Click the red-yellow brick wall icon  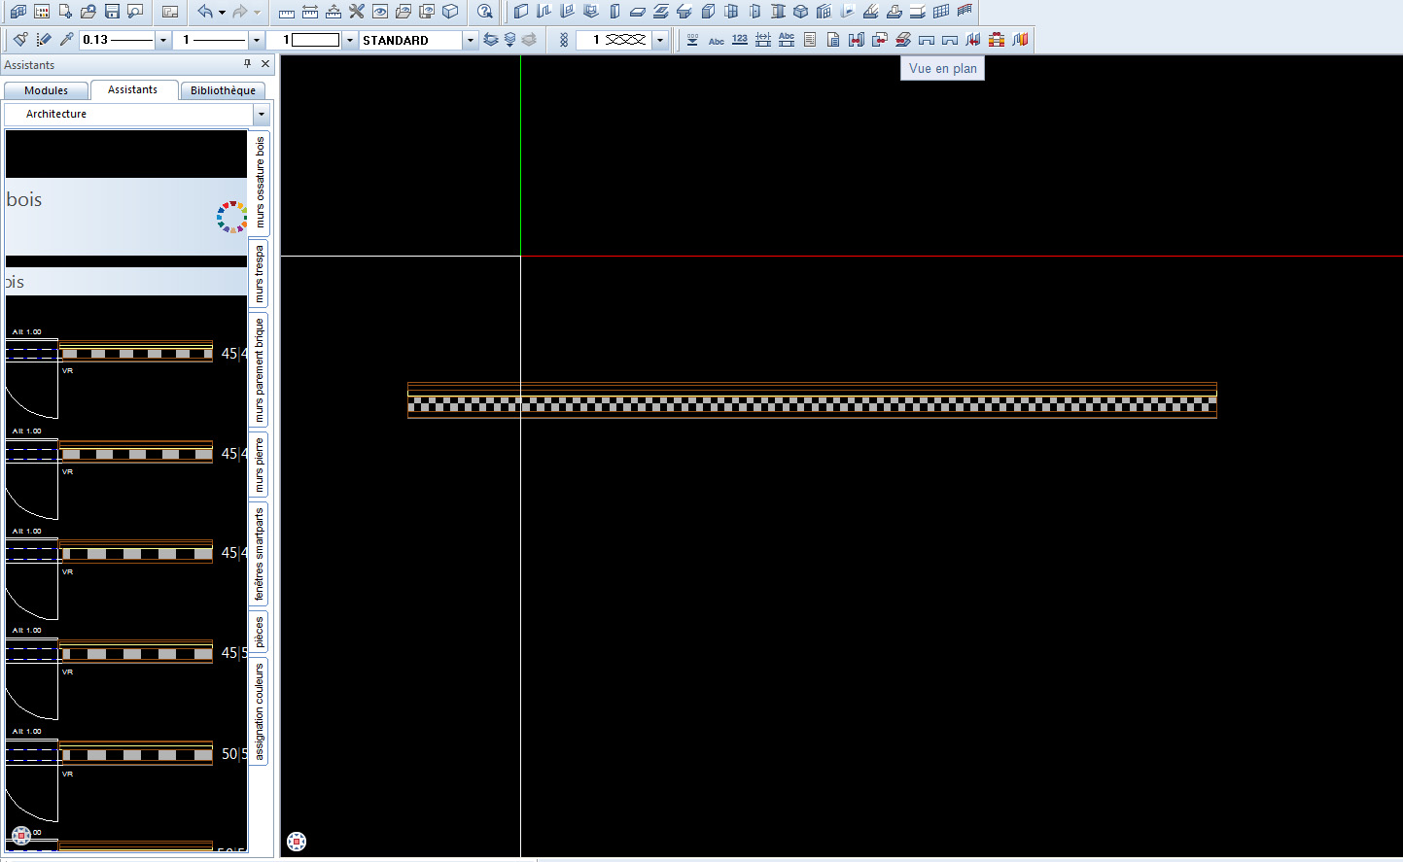click(997, 40)
